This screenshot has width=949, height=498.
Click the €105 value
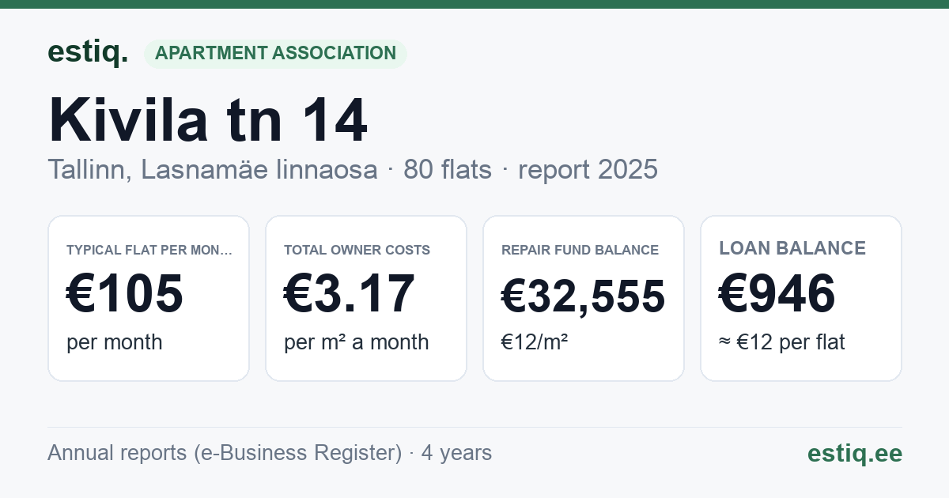125,293
